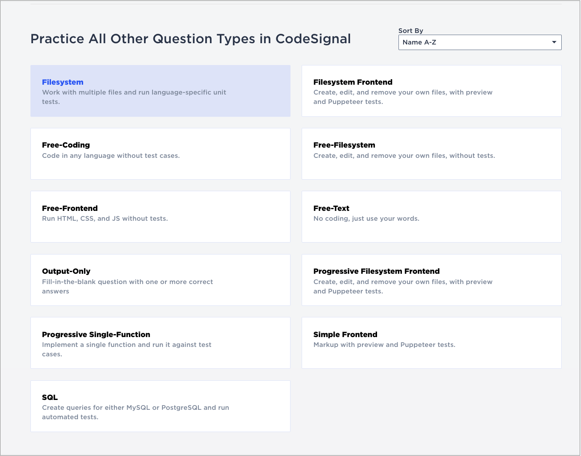Click the Progressive Filesystem Frontend title

(x=376, y=271)
